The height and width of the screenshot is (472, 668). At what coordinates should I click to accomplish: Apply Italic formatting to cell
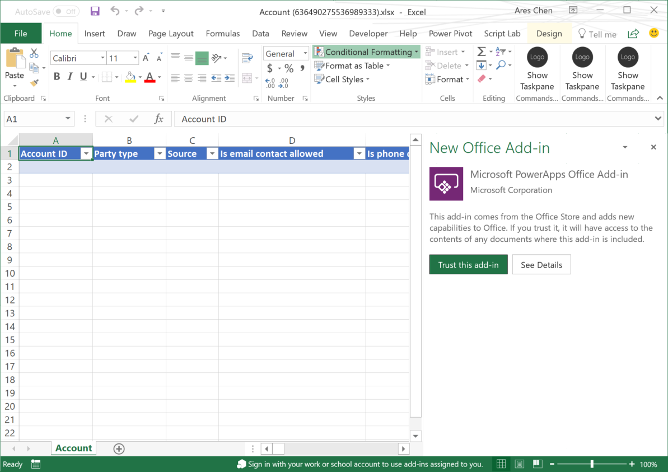coord(70,77)
